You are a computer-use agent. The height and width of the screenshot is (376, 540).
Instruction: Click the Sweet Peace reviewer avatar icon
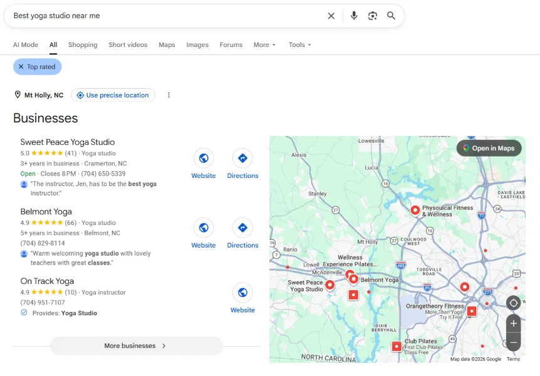(24, 184)
